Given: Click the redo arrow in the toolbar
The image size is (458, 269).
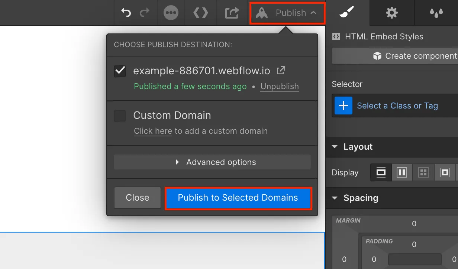Looking at the screenshot, I should pos(145,12).
